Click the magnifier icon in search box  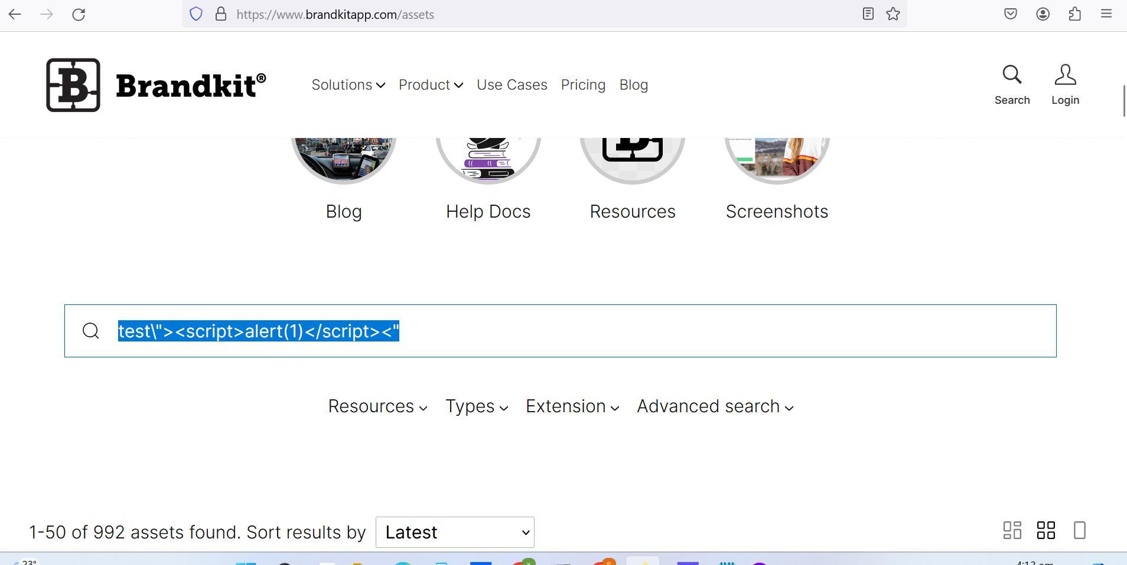(x=91, y=331)
